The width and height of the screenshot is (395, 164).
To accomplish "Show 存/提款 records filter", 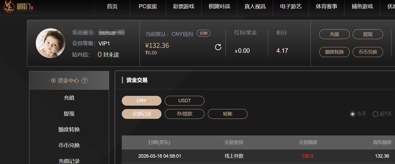I will [185, 114].
